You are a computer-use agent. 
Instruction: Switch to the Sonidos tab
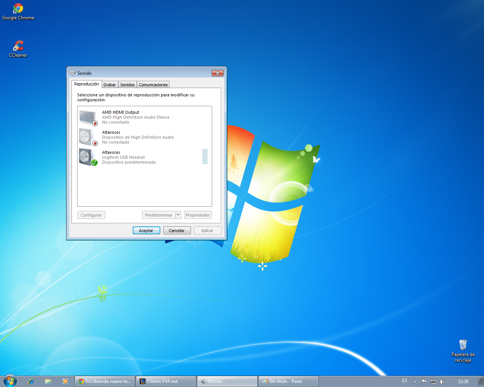[x=127, y=85]
